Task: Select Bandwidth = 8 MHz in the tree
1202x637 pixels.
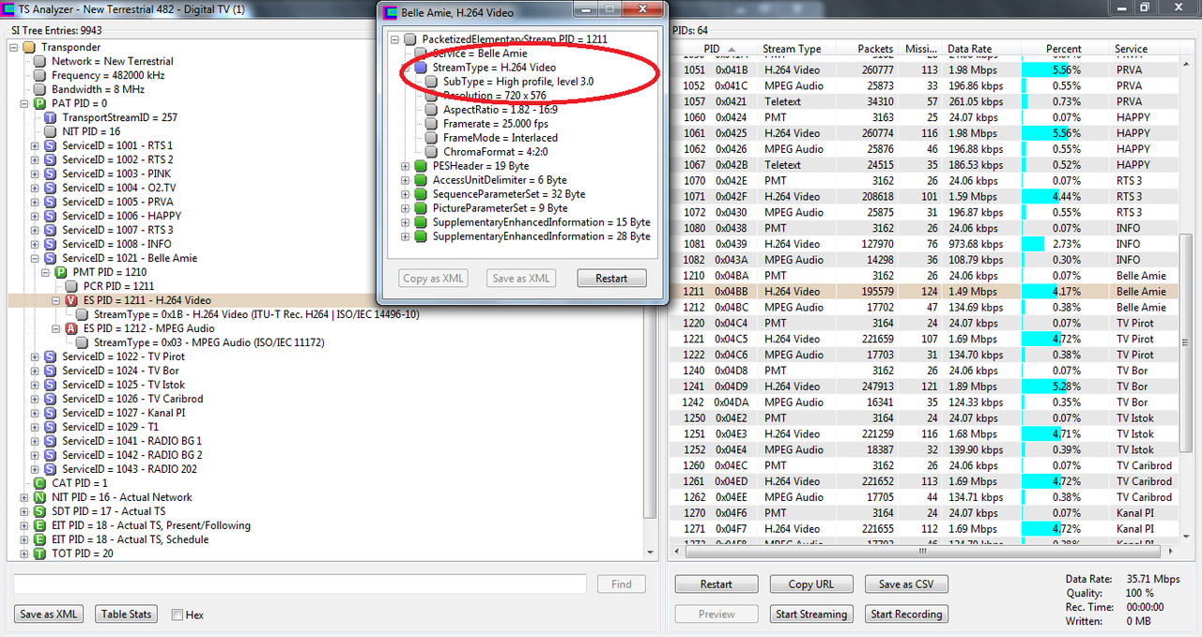Action: (x=98, y=89)
